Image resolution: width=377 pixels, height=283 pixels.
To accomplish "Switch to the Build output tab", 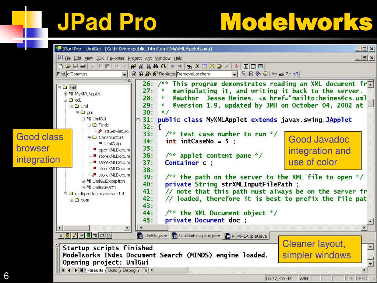I will [x=113, y=270].
